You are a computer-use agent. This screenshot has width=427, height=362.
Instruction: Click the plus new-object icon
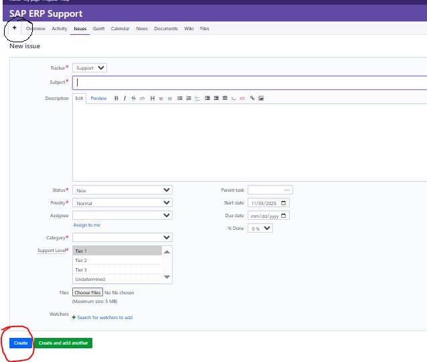tap(14, 29)
